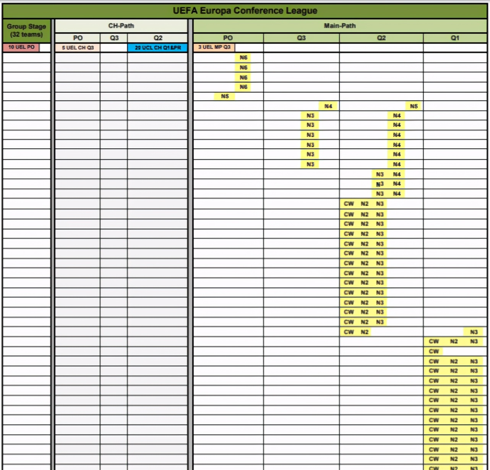490x470 pixels.
Task: Click the CH-Path section header
Action: click(x=121, y=26)
